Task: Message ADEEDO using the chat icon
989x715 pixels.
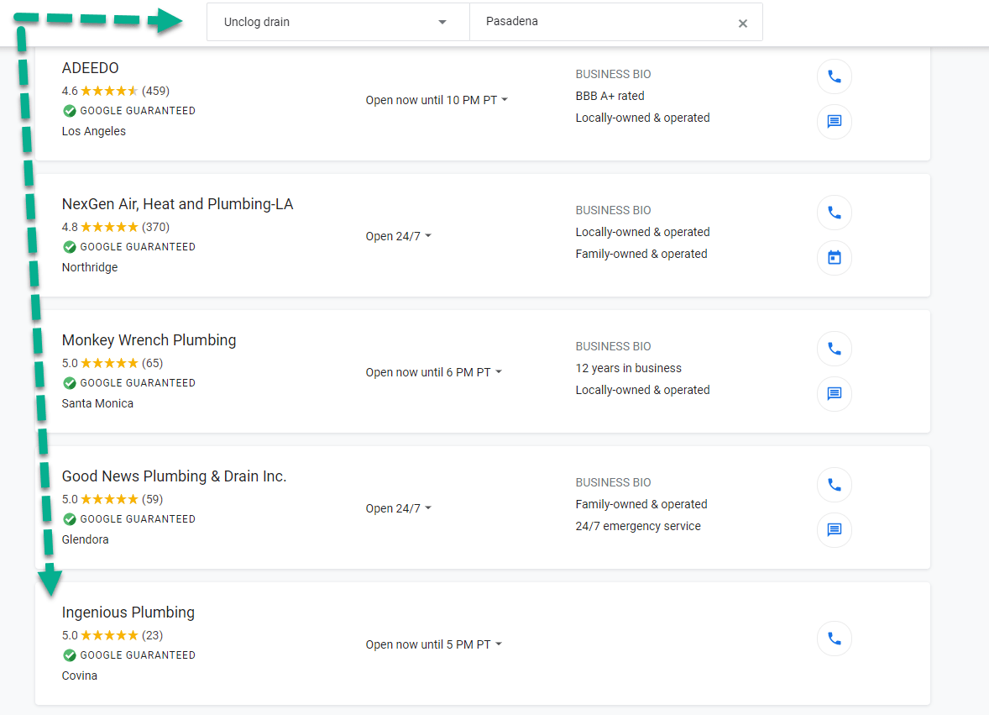Action: pos(834,121)
